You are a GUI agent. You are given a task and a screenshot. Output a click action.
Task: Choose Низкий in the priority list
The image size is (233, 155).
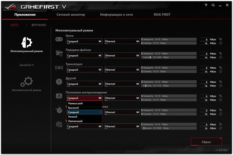coord(84,117)
